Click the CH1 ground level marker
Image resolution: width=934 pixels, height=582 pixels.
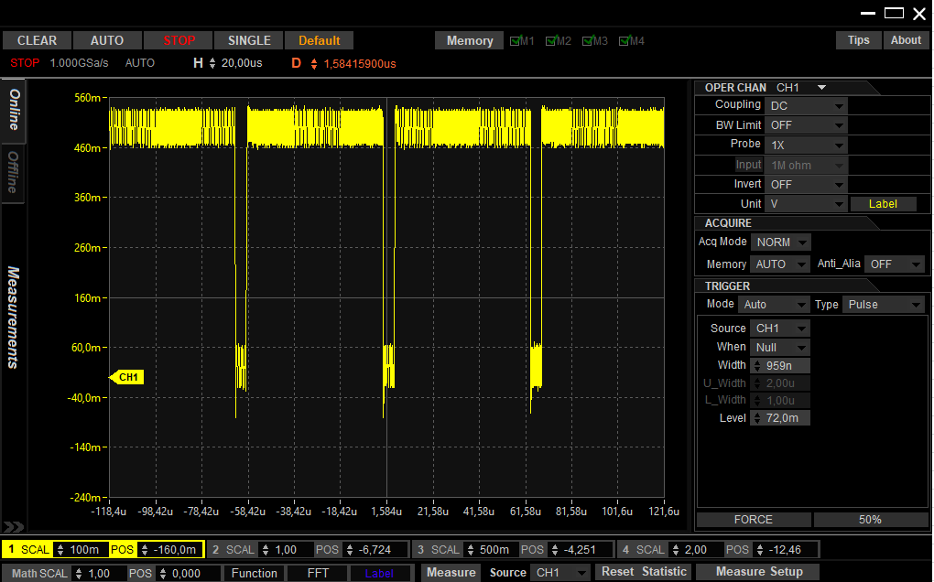[126, 377]
